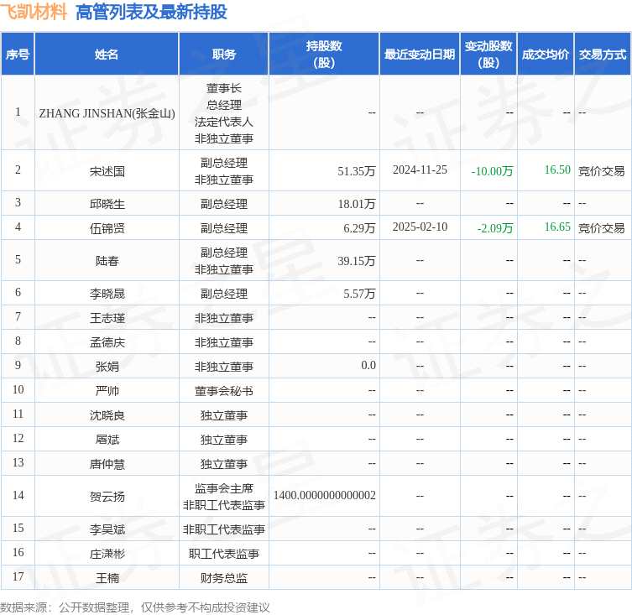Click the 1400.0000000000002 shareholding value
This screenshot has height=615, width=632.
[325, 495]
